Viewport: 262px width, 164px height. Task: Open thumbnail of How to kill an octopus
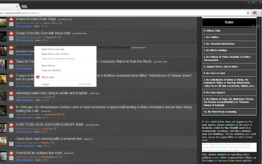tap(3, 156)
